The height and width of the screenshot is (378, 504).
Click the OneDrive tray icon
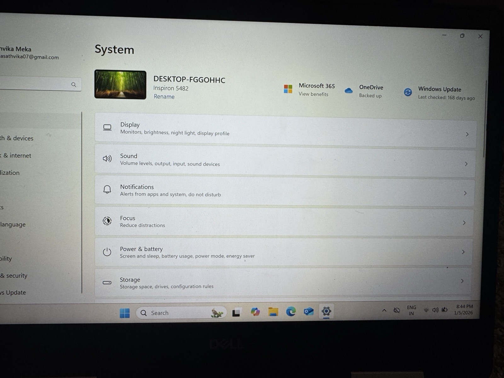(x=397, y=310)
